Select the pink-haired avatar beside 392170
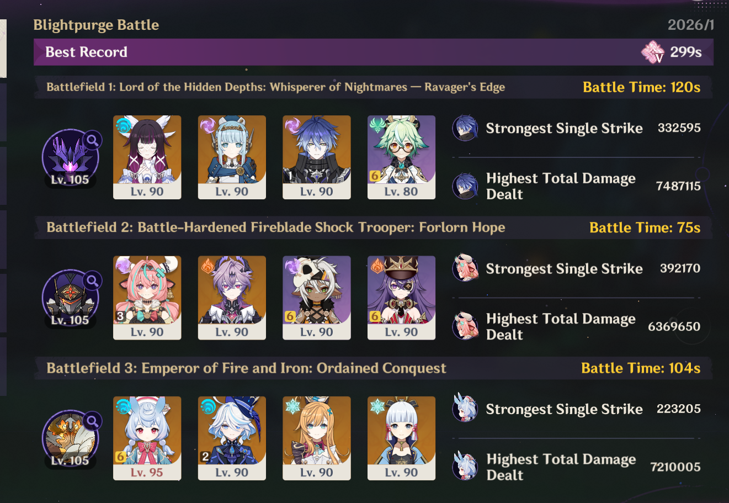 [x=465, y=269]
